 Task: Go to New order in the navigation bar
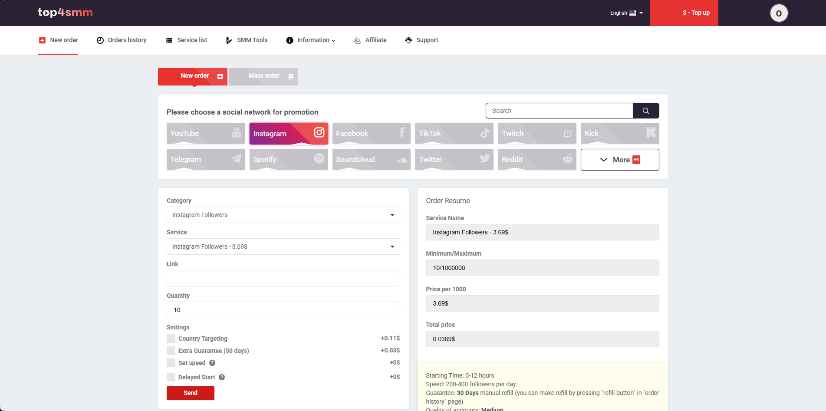click(59, 40)
